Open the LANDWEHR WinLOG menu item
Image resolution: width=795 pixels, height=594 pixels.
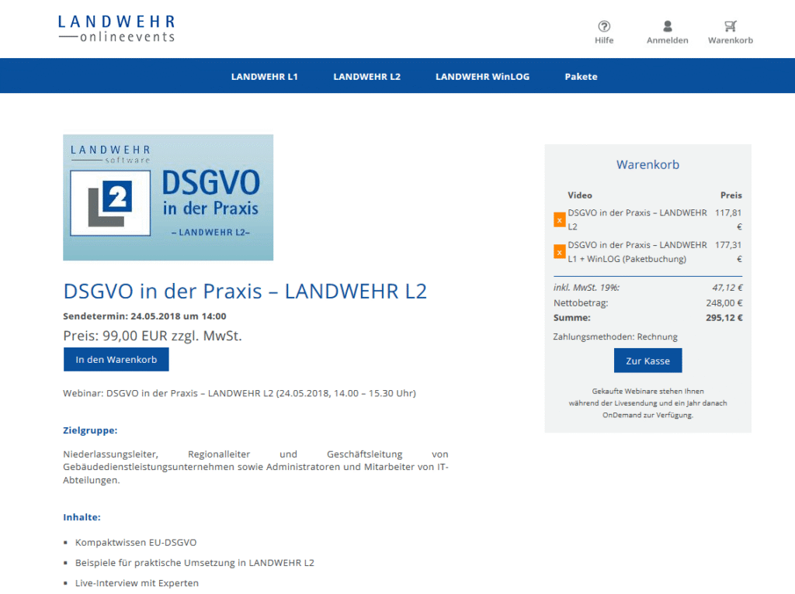[482, 77]
